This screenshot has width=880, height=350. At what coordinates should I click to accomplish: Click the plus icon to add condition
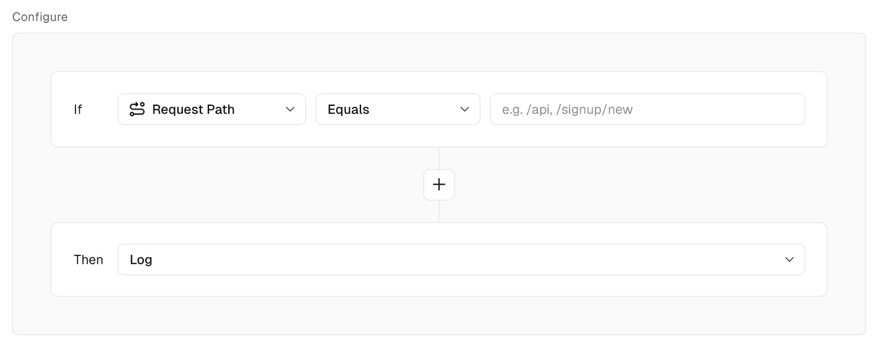pos(439,185)
